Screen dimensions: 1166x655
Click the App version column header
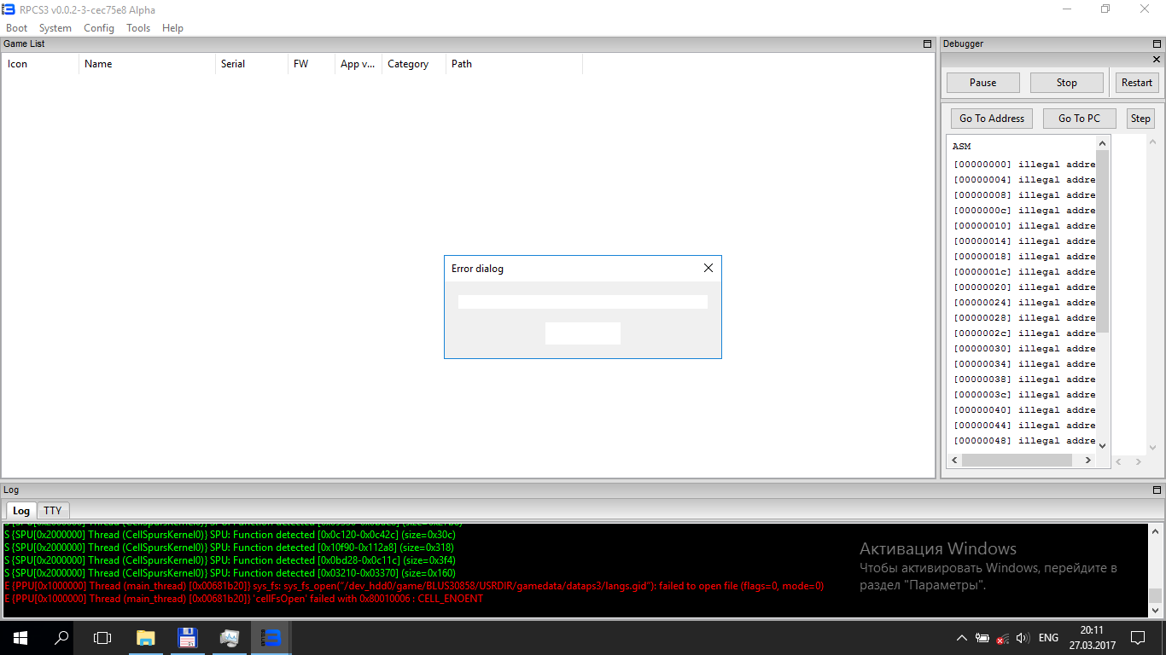(359, 64)
